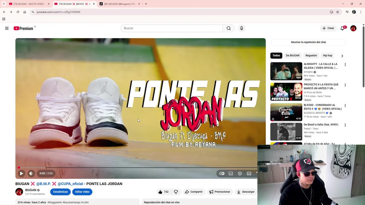Screen dimensions: 365x205
Task: Click the search magnifier button
Action: point(229,28)
